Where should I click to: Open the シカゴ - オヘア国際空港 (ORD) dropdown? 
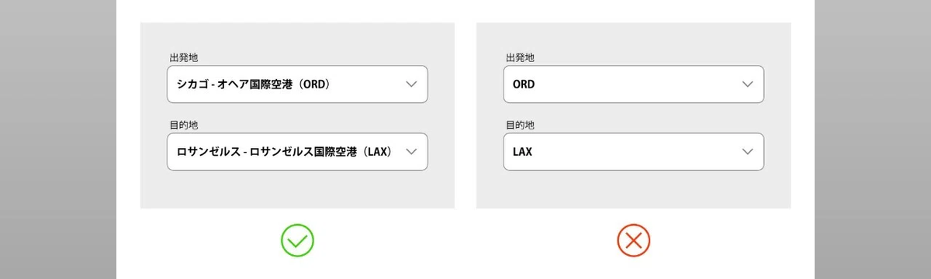[297, 84]
